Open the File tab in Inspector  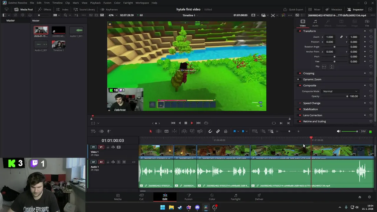pyautogui.click(x=367, y=23)
